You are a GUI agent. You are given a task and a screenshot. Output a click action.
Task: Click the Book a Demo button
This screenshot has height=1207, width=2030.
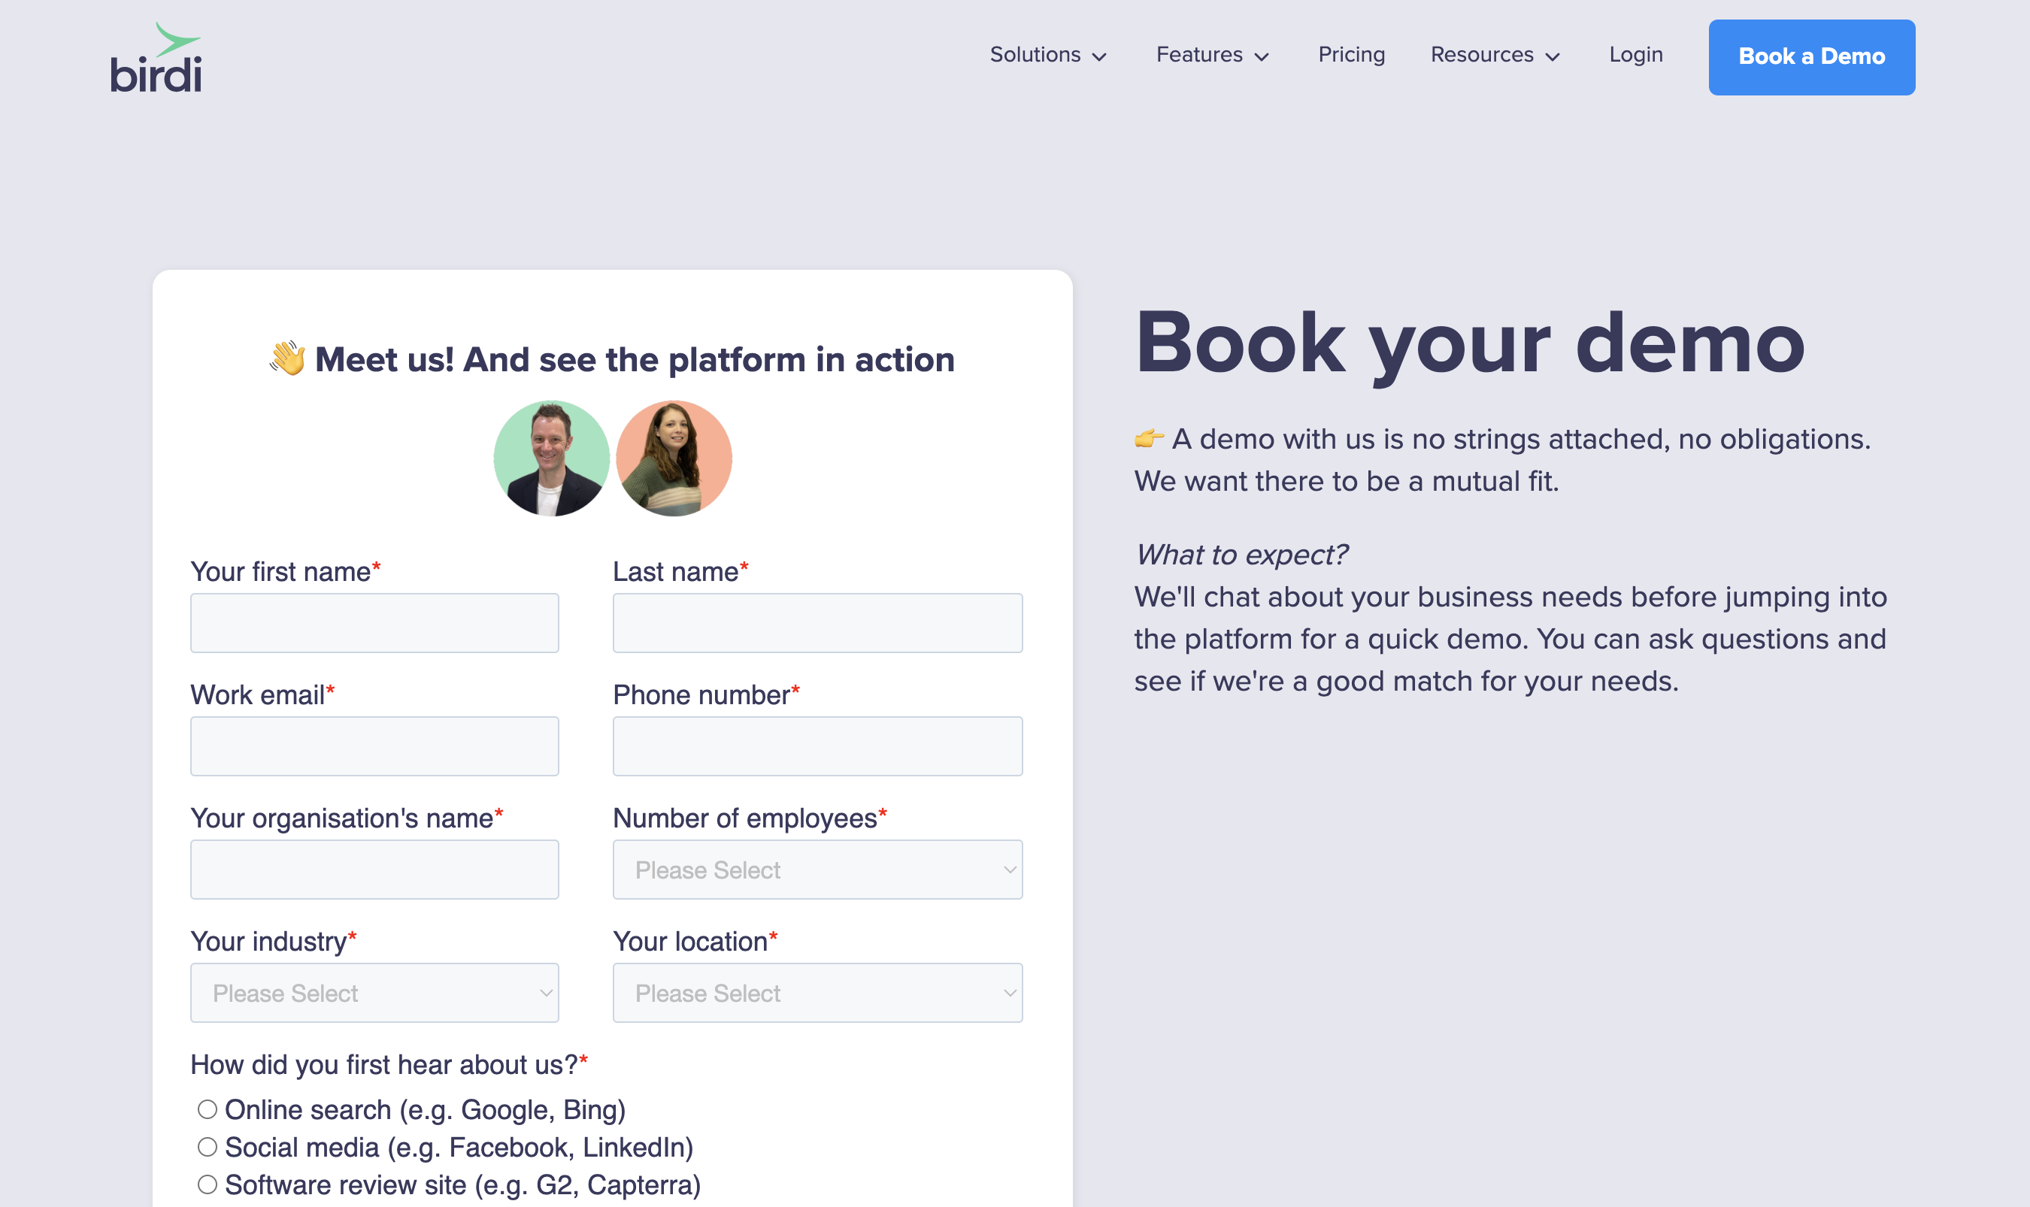click(x=1812, y=57)
